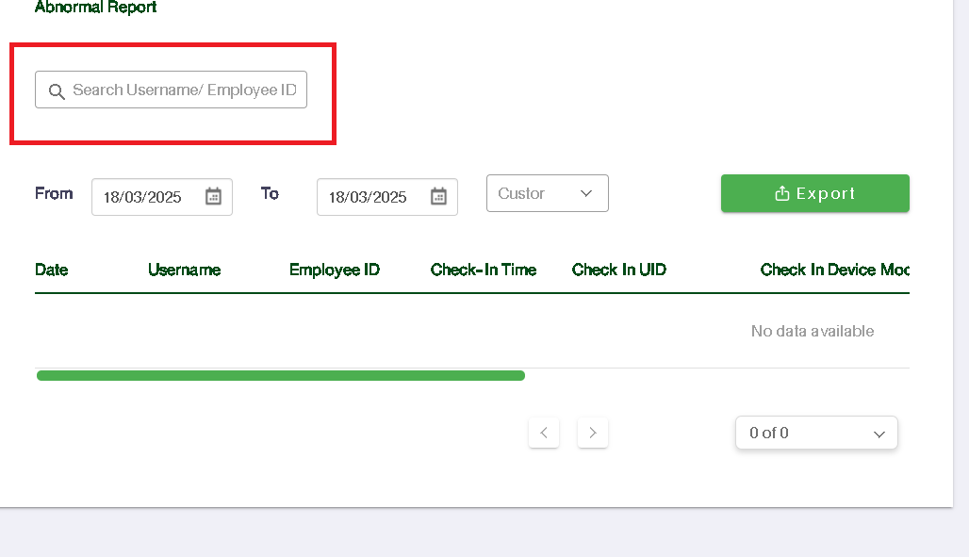Select the Check-In Time column header
The height and width of the screenshot is (557, 969).
484,270
